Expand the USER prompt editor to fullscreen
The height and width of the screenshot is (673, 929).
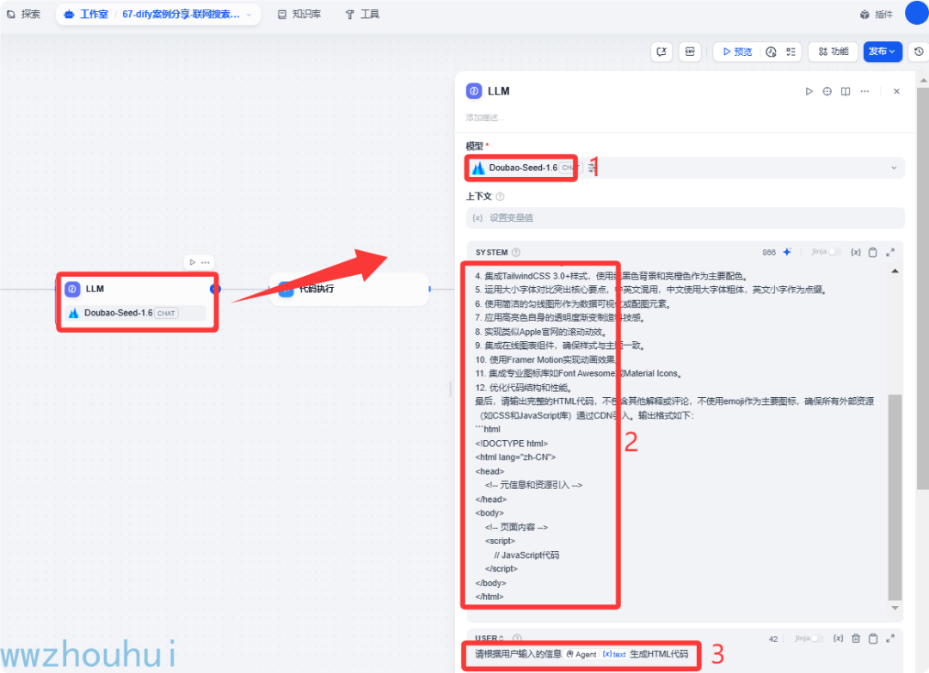890,638
